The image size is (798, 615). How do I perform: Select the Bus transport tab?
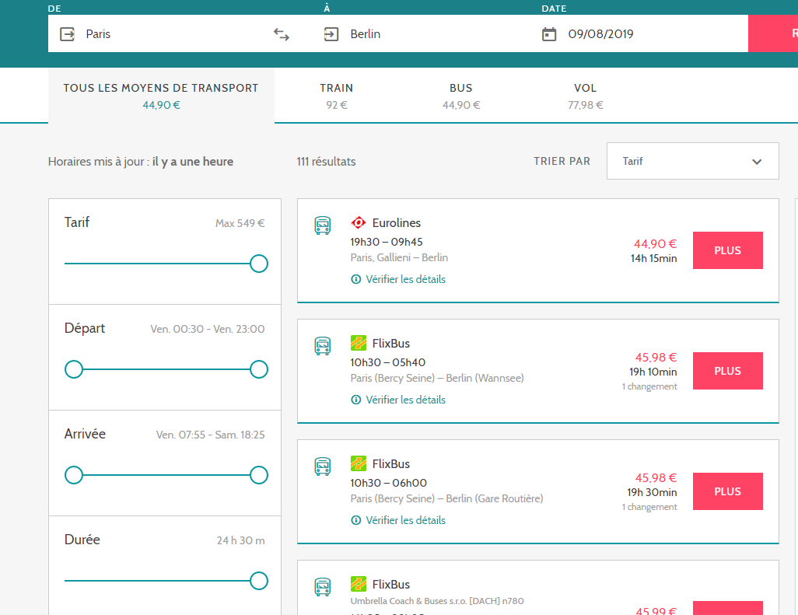(x=460, y=96)
